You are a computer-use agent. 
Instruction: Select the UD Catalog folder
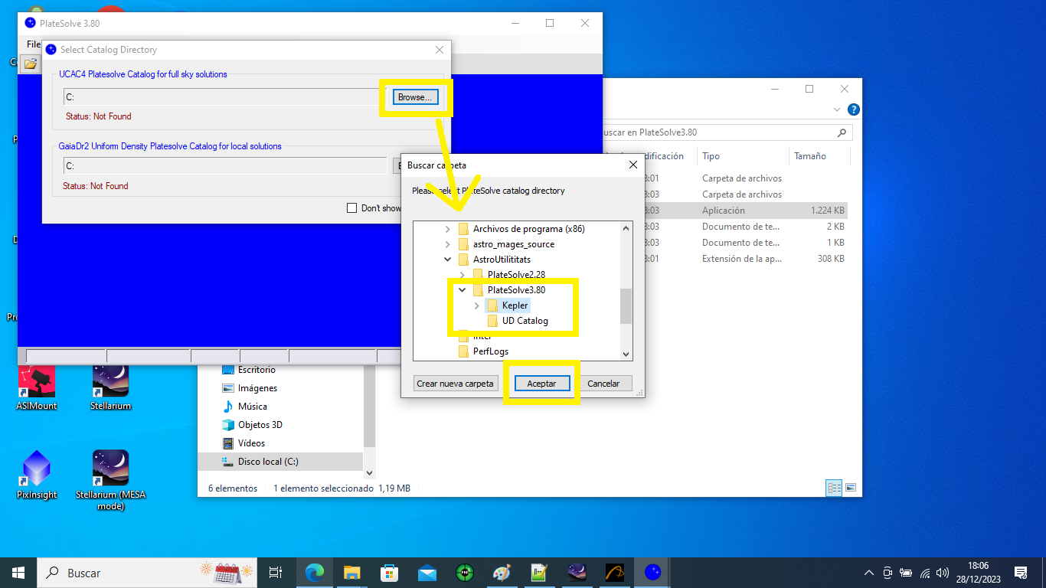coord(525,321)
